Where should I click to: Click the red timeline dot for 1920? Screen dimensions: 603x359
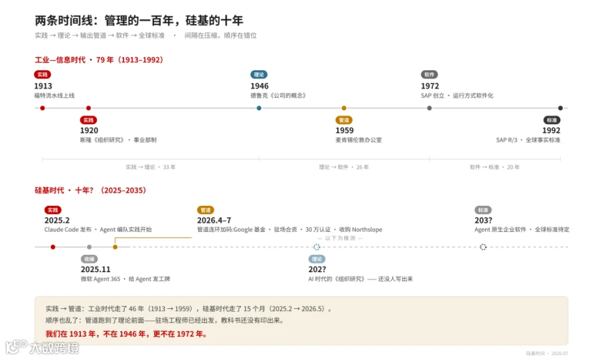(x=88, y=108)
